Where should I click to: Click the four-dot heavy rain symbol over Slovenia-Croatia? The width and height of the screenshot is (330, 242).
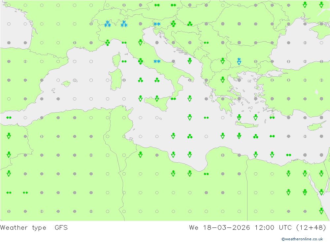pyautogui.click(x=173, y=24)
